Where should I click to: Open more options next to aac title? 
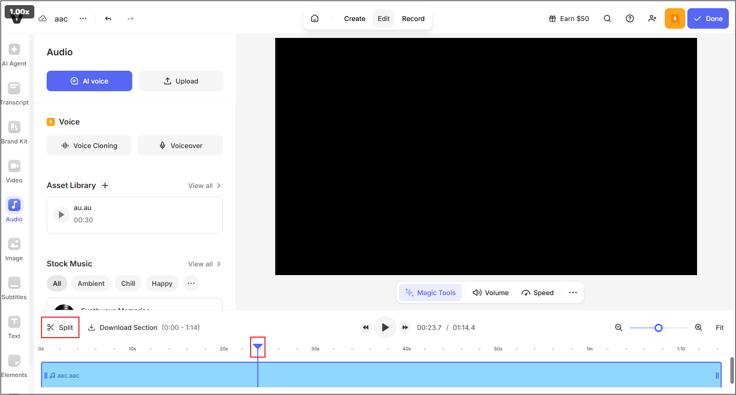pos(83,18)
